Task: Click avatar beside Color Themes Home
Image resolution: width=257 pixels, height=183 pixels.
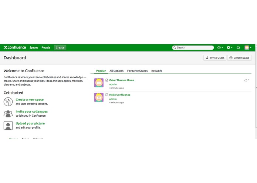Action: [99, 83]
